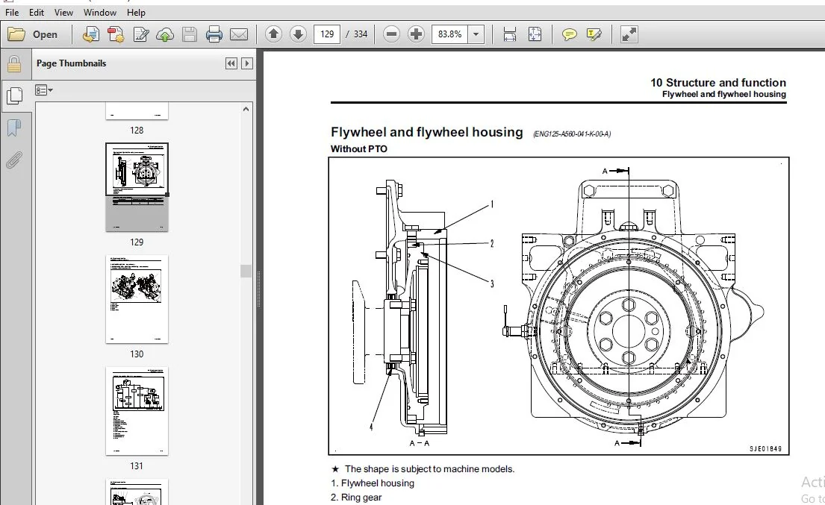Screen dimensions: 825x505
Task: Enter Read Mode with expand arrows icon
Action: 629,34
